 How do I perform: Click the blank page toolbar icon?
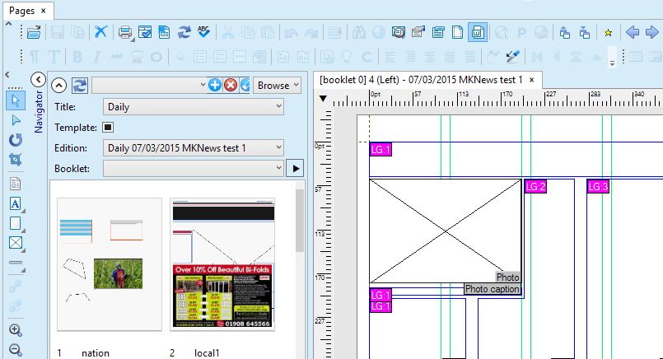pos(457,32)
